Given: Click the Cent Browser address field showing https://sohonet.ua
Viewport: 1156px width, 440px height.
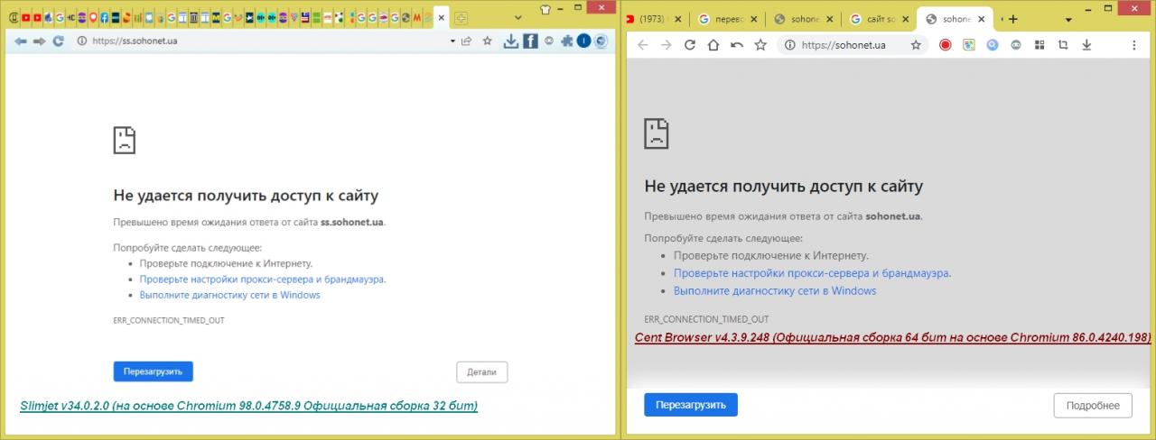Looking at the screenshot, I should click(x=844, y=45).
